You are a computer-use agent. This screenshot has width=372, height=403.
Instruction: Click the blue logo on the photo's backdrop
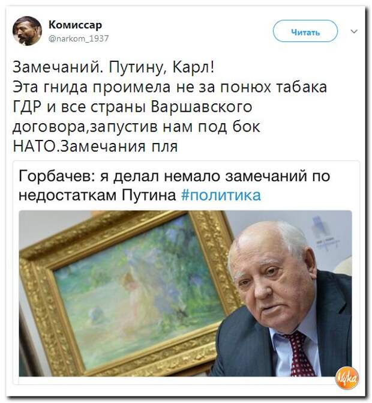323,232
